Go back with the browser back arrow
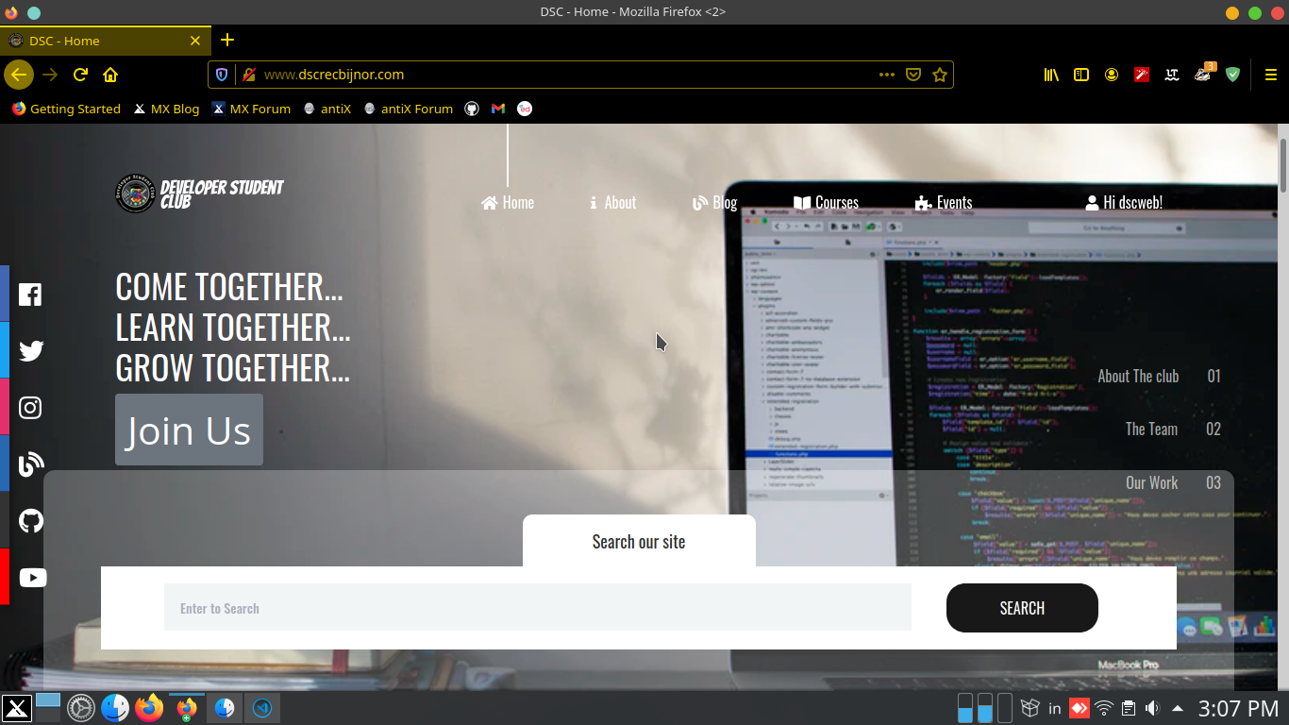This screenshot has height=725, width=1289. (18, 75)
